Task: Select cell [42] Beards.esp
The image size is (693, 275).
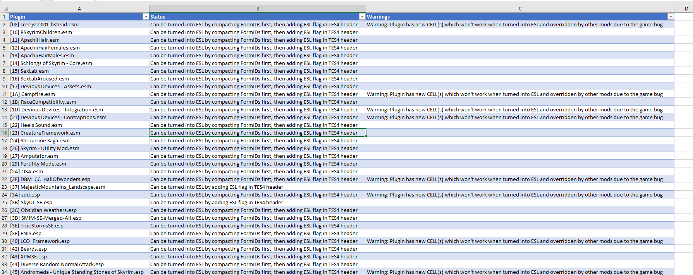Action: coord(79,249)
